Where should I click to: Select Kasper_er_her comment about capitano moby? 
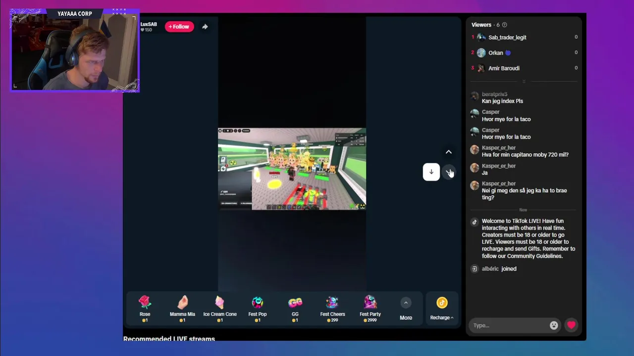[x=525, y=155]
